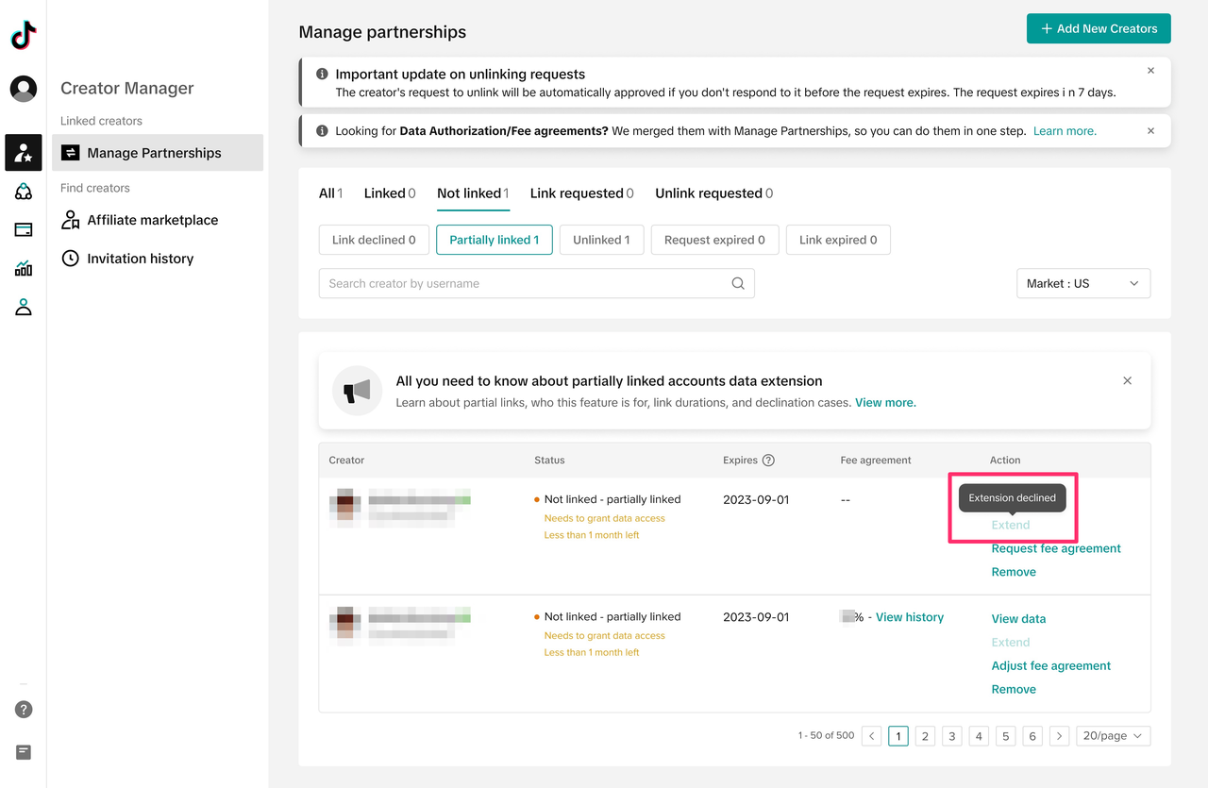This screenshot has height=788, width=1208.
Task: Select the Unlinked 1 filter chip
Action: [x=601, y=240]
